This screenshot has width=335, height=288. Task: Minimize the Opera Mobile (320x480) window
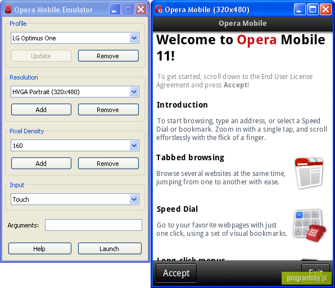tap(300, 10)
